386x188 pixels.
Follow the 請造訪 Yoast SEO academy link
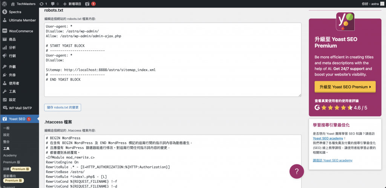tap(332, 160)
